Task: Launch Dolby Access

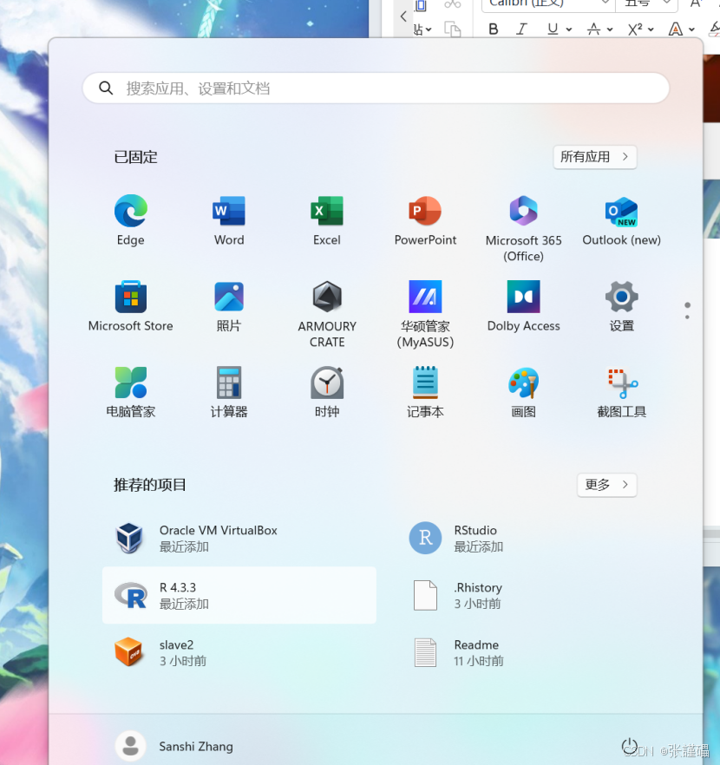Action: pyautogui.click(x=523, y=306)
